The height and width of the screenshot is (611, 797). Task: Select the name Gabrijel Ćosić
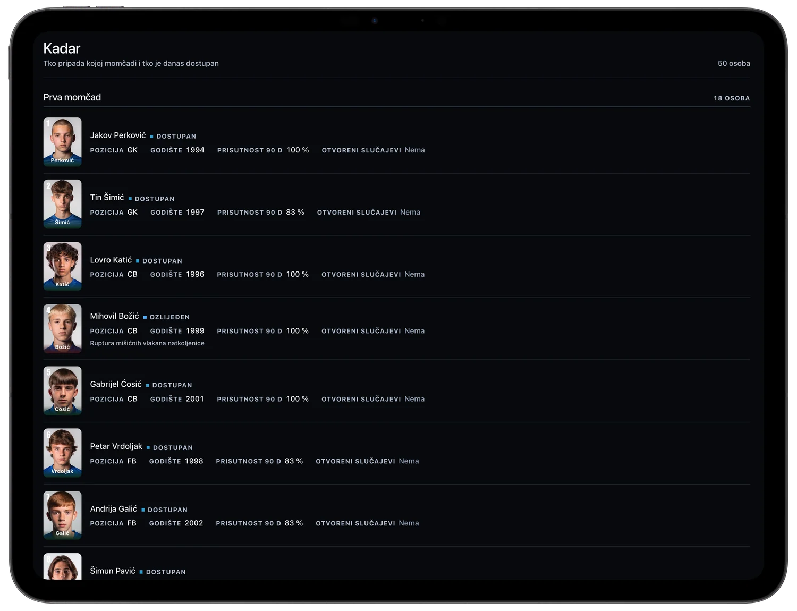116,384
